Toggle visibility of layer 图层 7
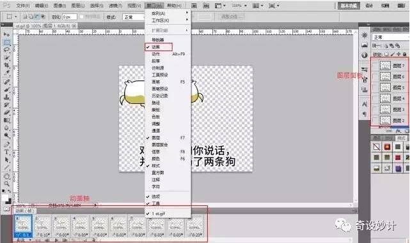Viewport: 410px width, 243px height. point(375,66)
